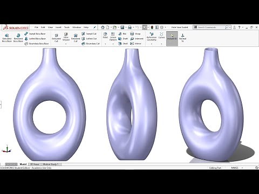259x194 pixels.
Task: Expand the Hole Wizard dropdown arrow
Action: point(66,44)
